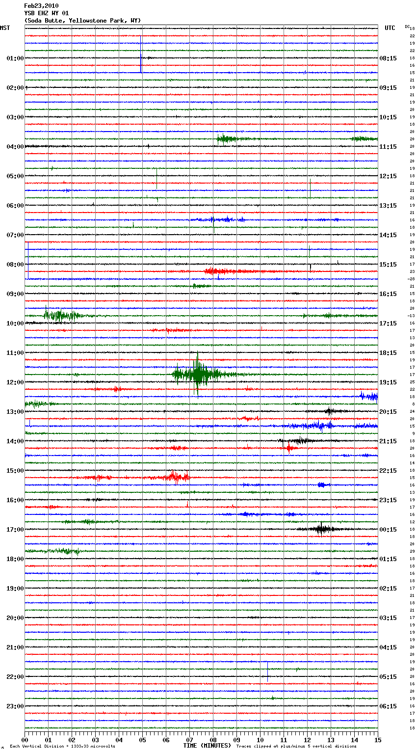Click the date header "Feb23,2010"

point(41,6)
